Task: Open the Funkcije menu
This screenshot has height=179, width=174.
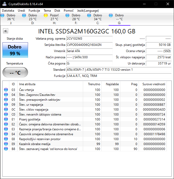Action: [x=34, y=11]
